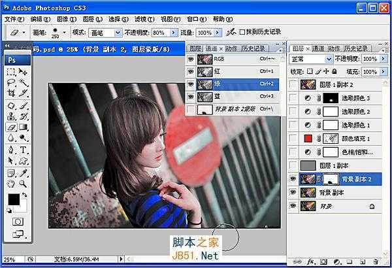This screenshot has width=392, height=268.
Task: Open the 文件 menu
Action: click(14, 19)
